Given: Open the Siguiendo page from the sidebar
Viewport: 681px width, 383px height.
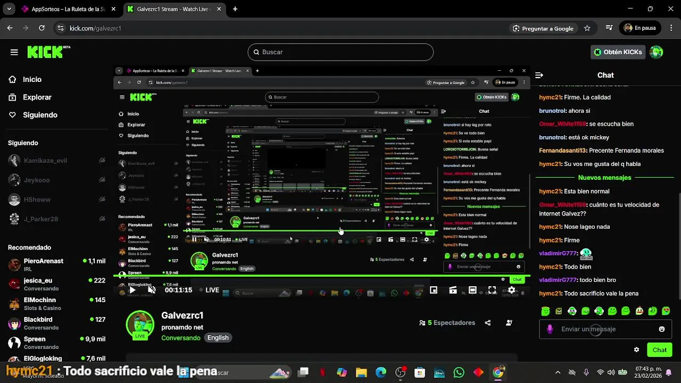Looking at the screenshot, I should 39,115.
